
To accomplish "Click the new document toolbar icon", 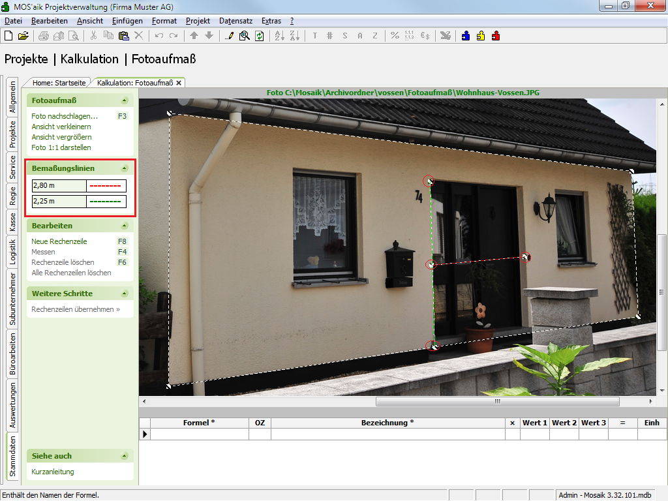I will pyautogui.click(x=8, y=36).
